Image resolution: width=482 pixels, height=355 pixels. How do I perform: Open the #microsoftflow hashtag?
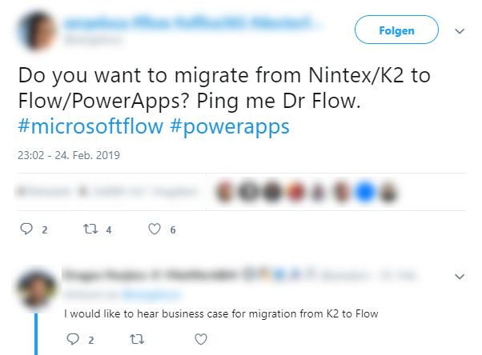90,126
